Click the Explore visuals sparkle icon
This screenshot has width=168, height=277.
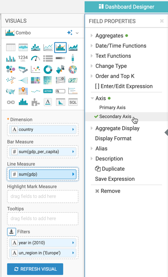pyautogui.click(x=70, y=33)
